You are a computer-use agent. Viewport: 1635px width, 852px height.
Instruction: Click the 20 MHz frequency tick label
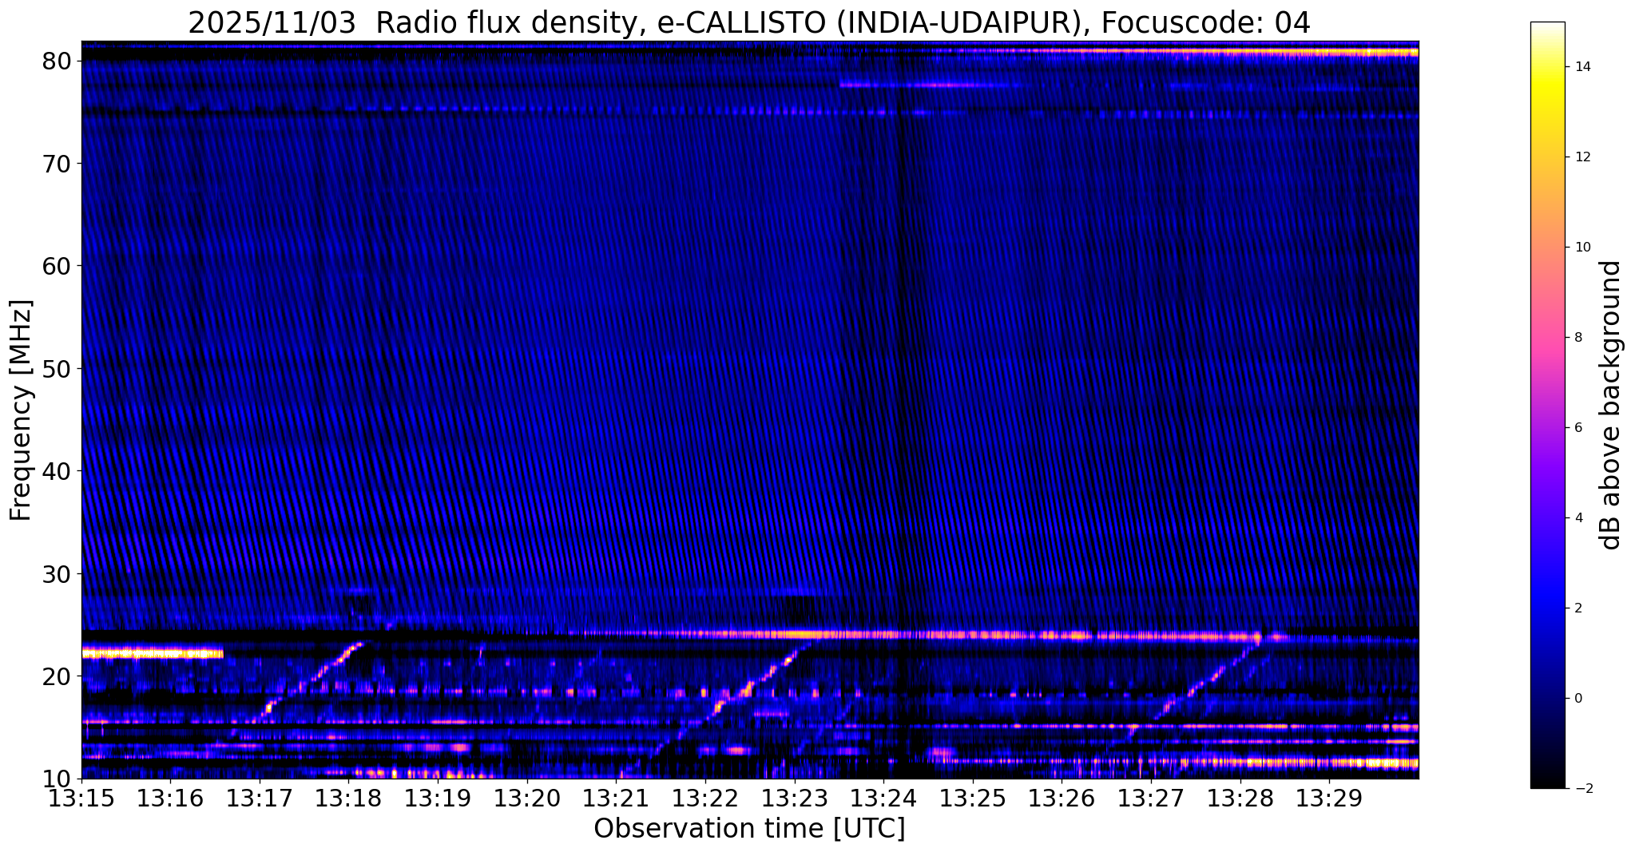57,676
